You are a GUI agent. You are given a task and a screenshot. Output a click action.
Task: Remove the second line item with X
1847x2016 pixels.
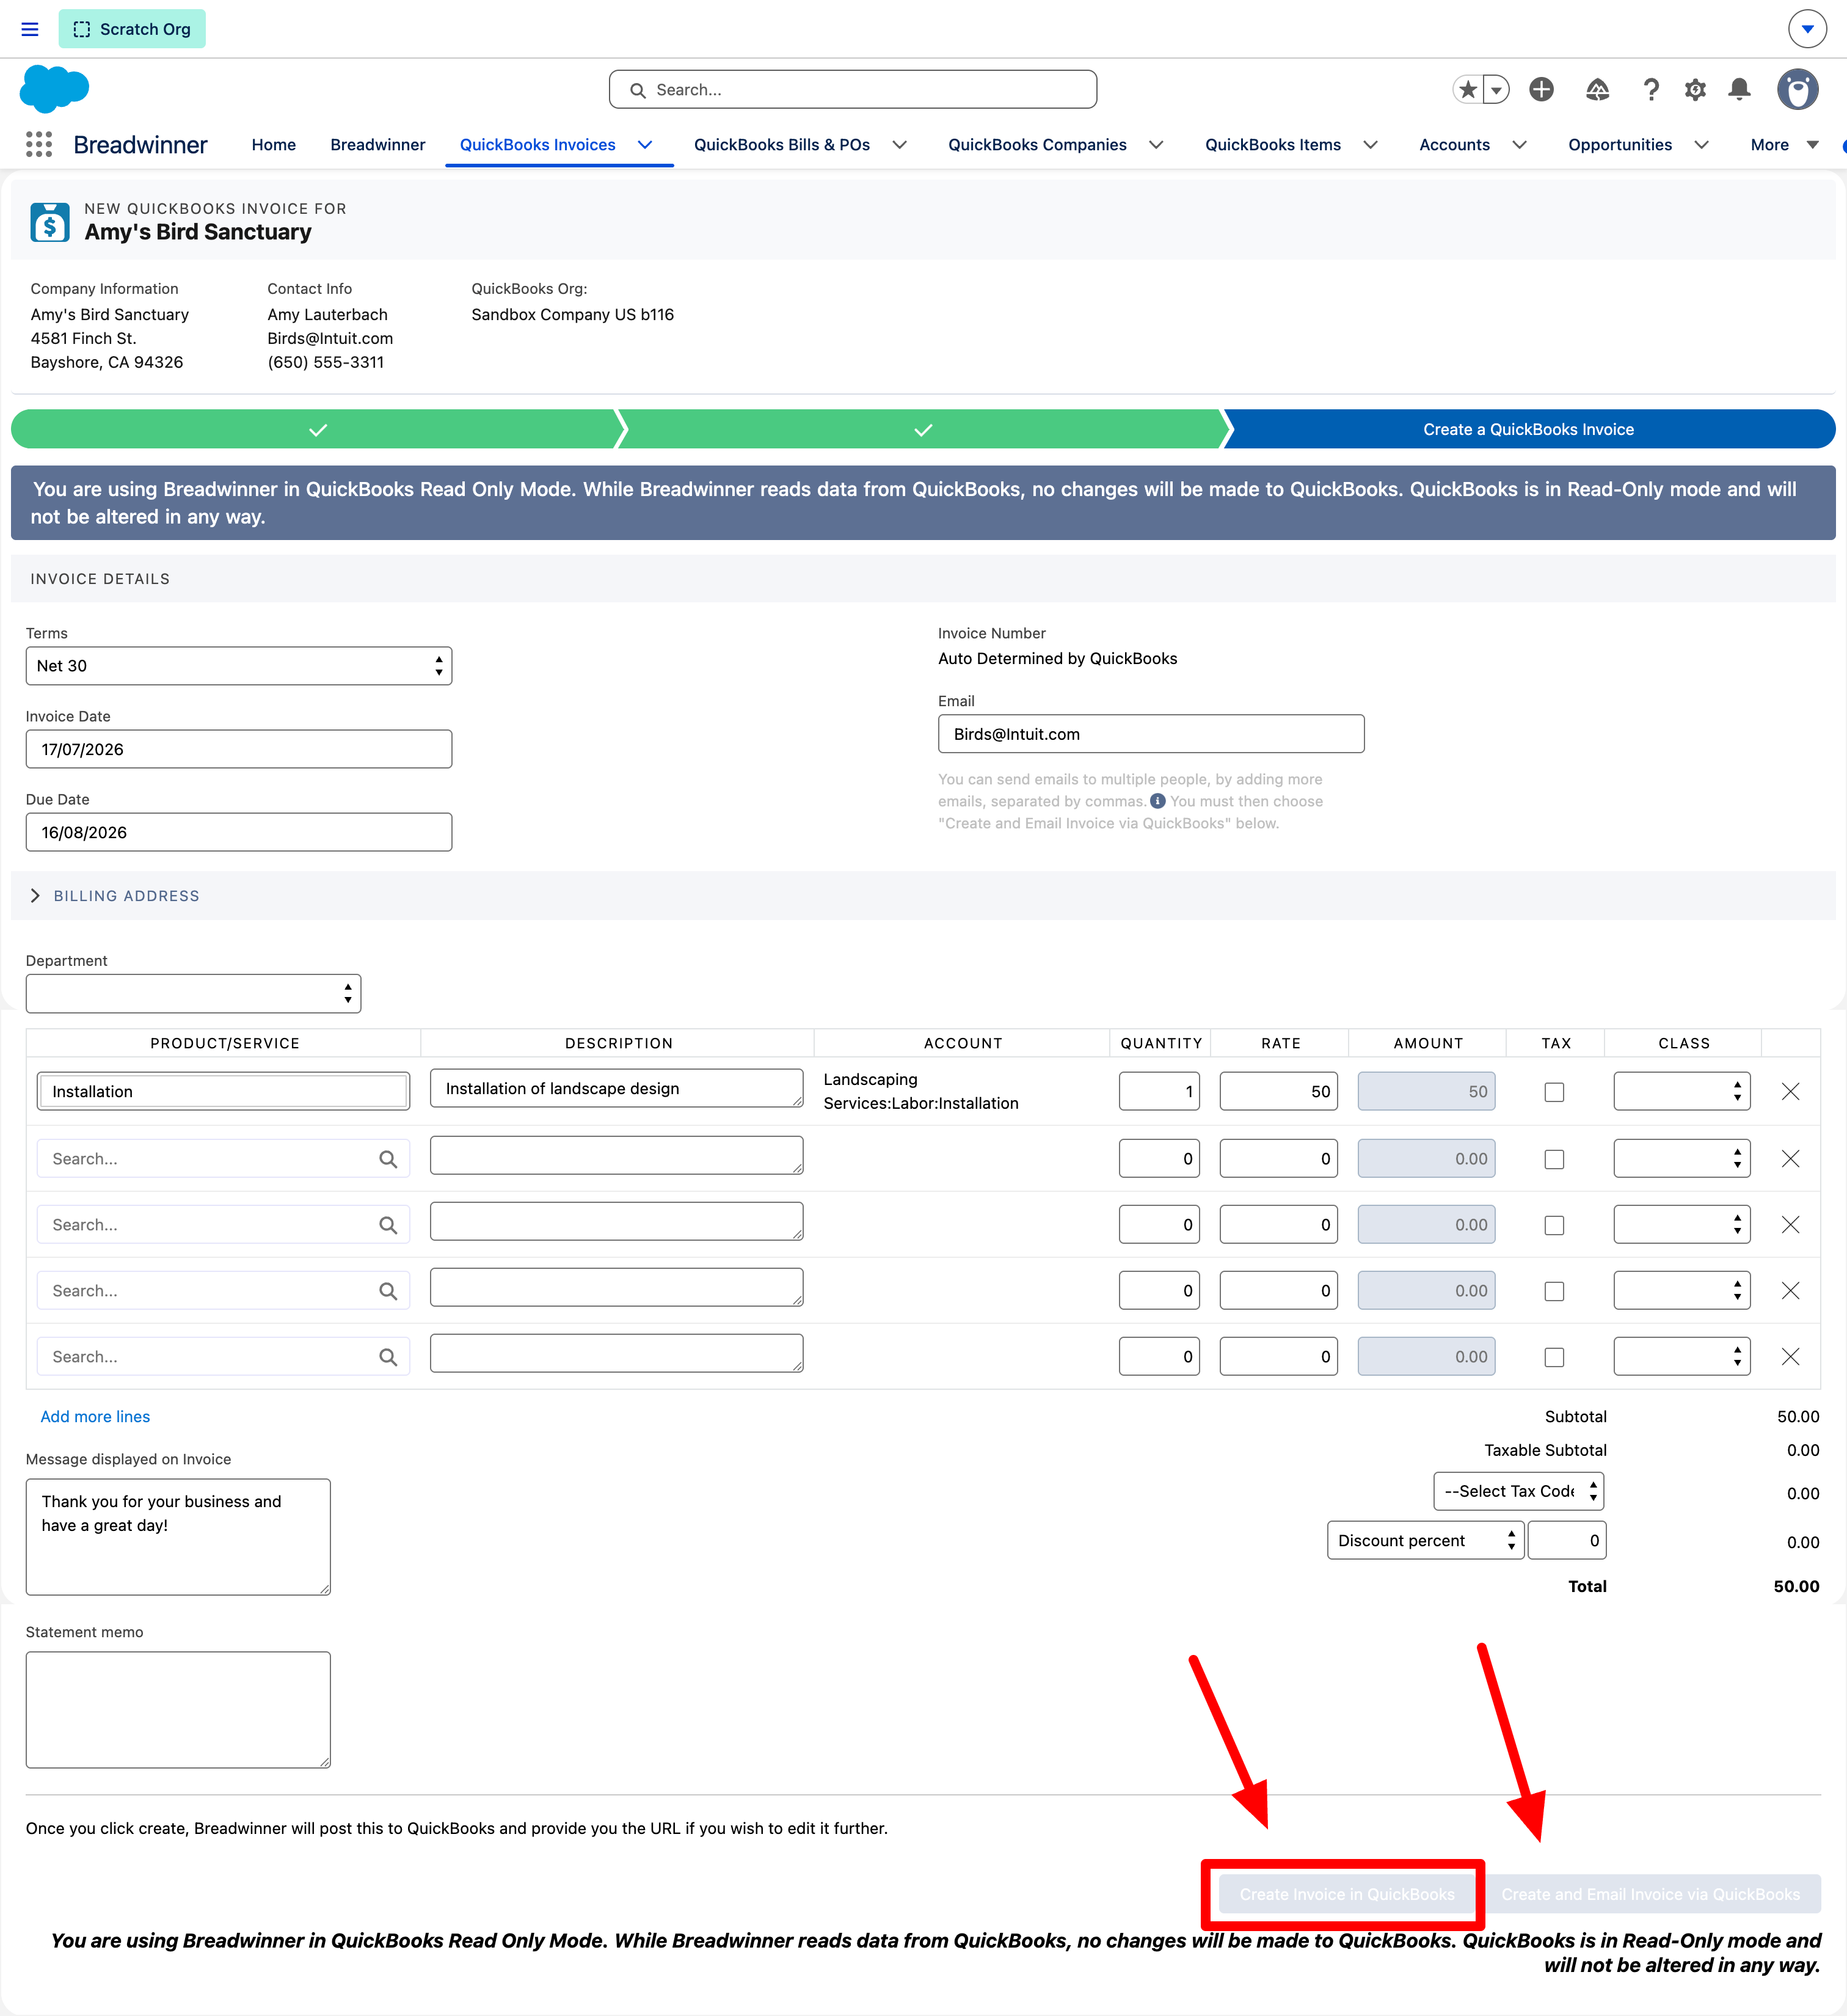point(1790,1159)
